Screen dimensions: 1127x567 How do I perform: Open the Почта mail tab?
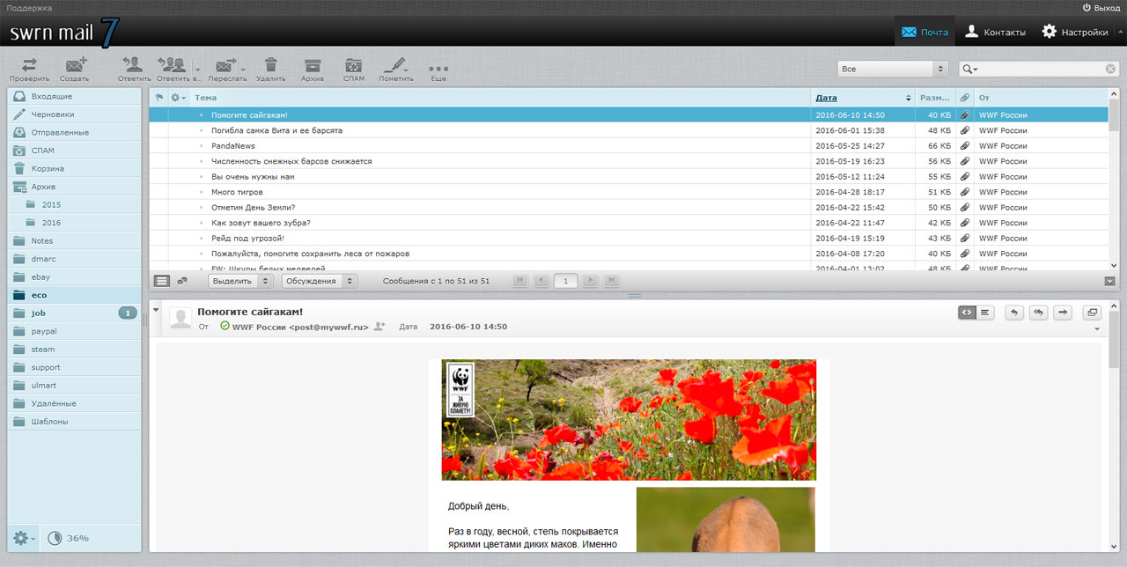(x=924, y=32)
